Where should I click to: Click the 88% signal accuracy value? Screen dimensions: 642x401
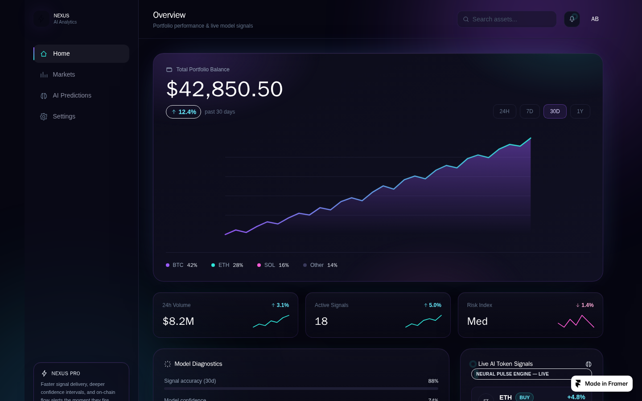pyautogui.click(x=433, y=381)
